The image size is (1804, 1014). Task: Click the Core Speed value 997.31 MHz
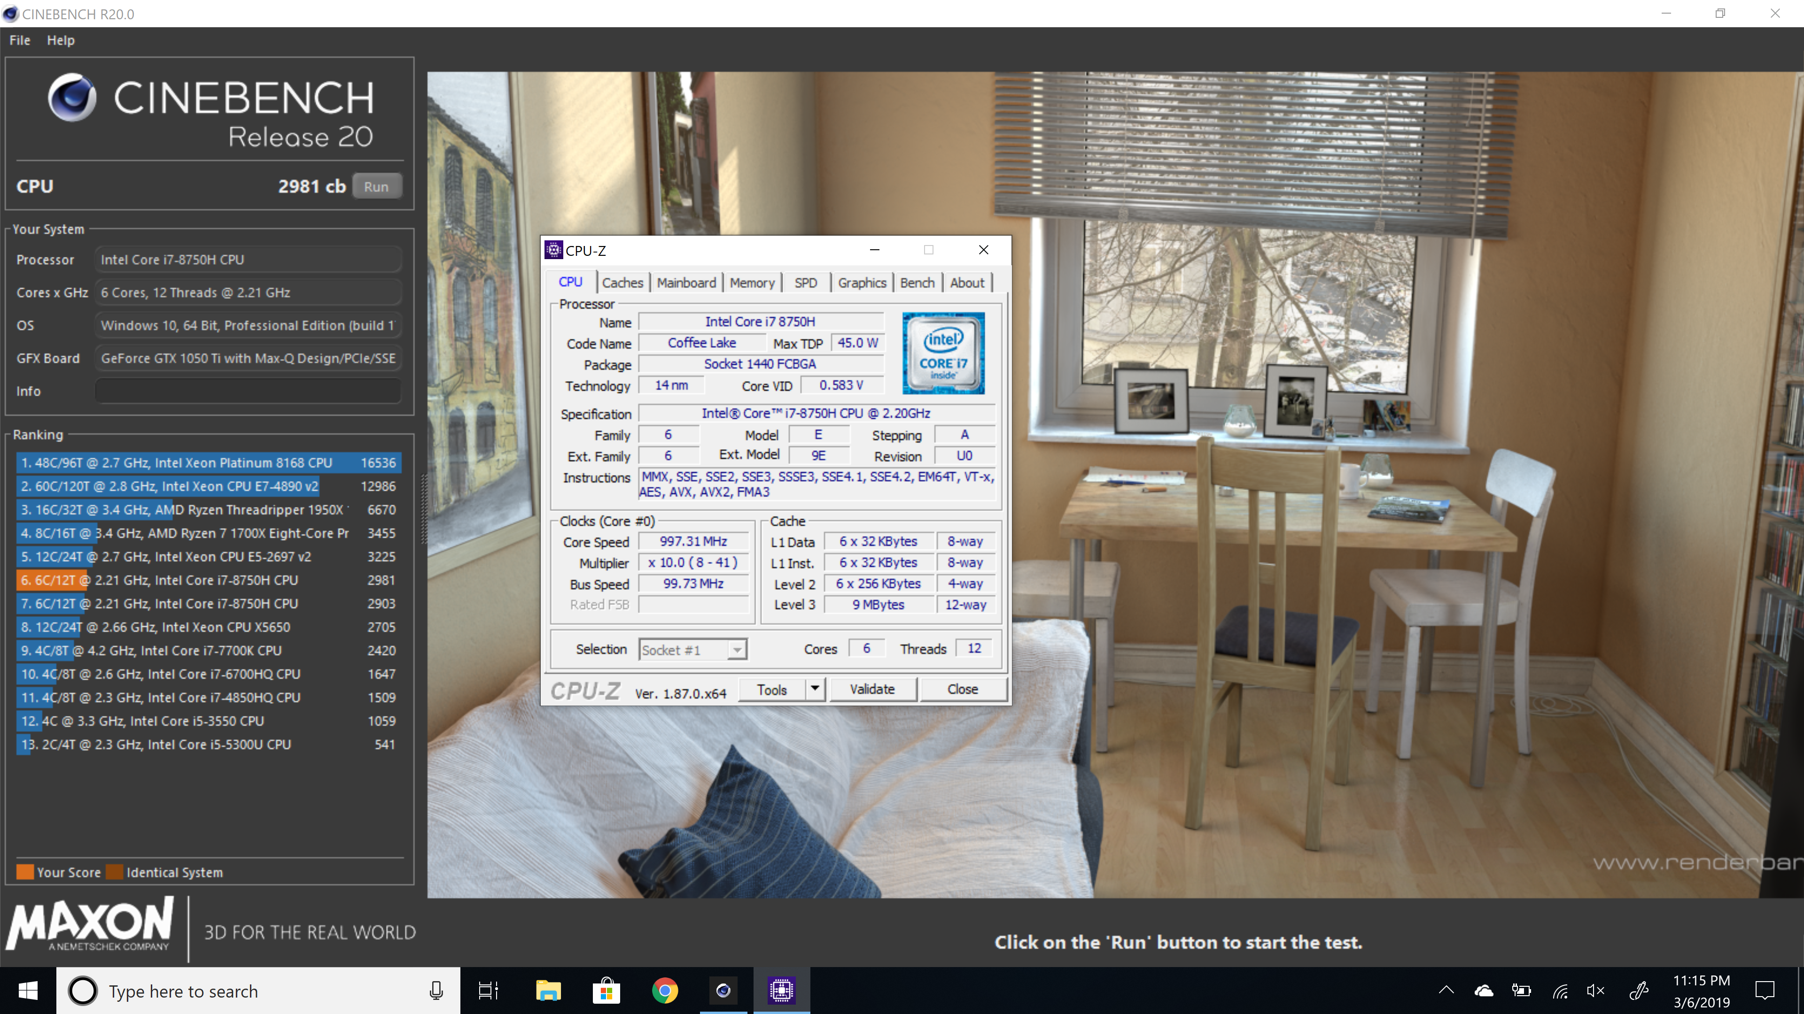693,542
